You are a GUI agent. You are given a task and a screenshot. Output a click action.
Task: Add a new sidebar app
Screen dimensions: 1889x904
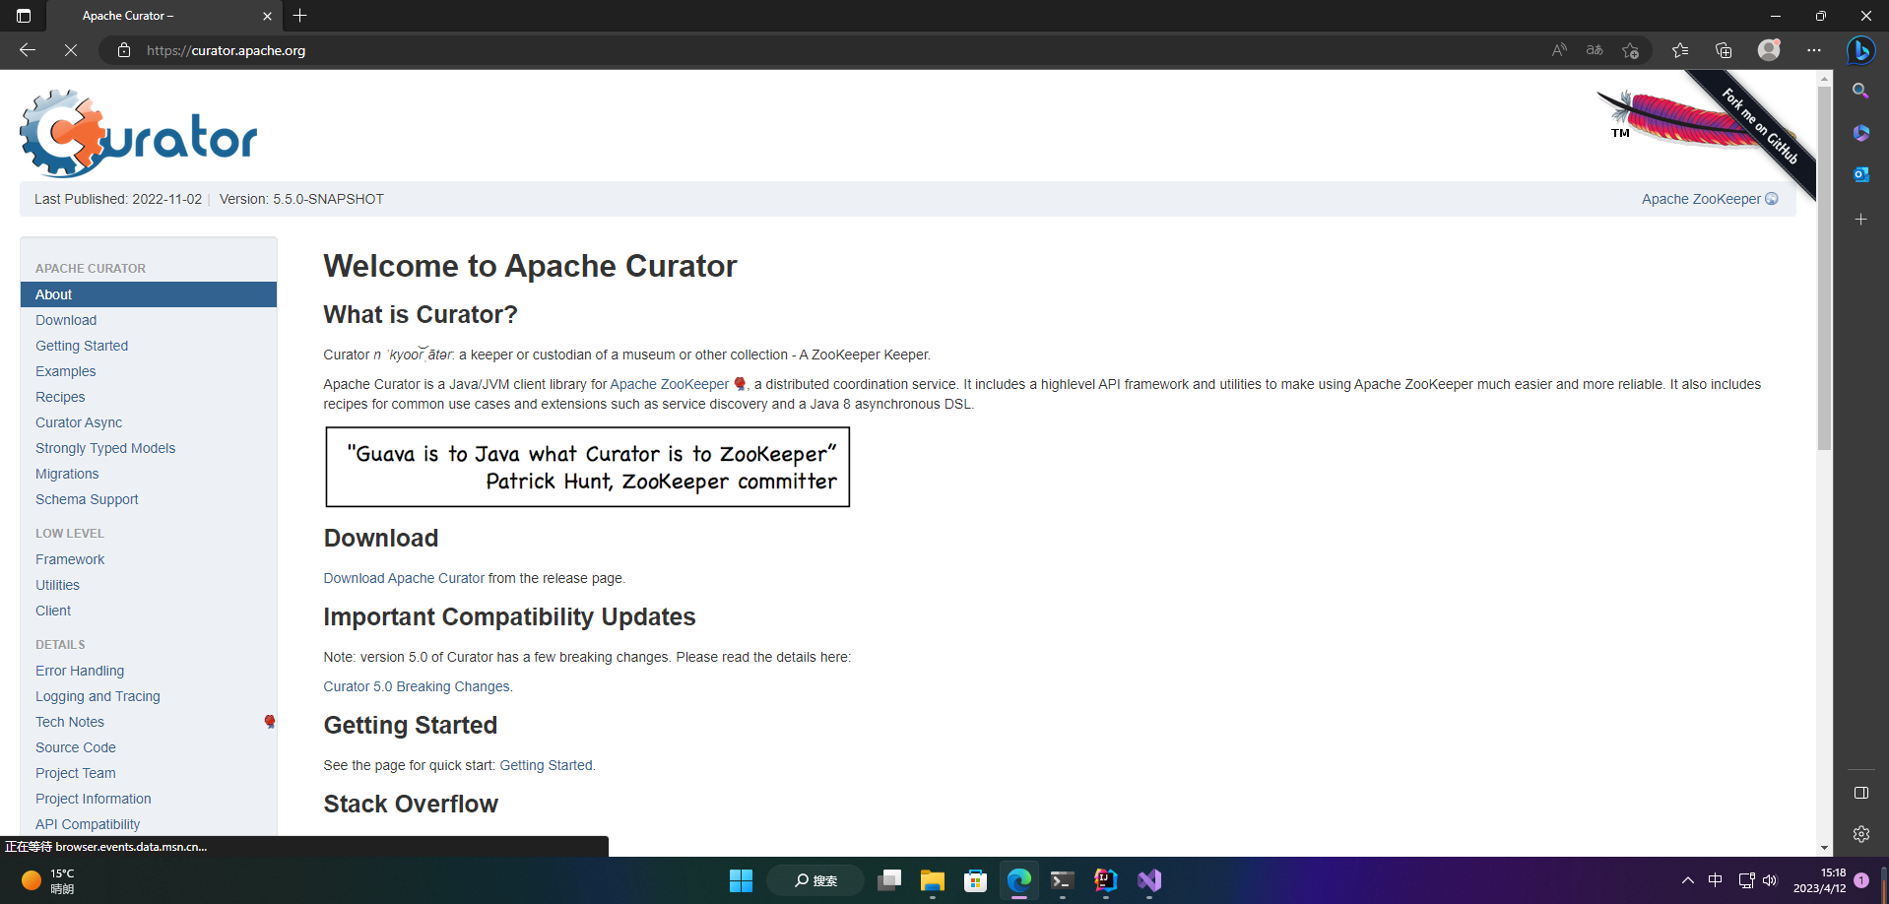pyautogui.click(x=1860, y=219)
